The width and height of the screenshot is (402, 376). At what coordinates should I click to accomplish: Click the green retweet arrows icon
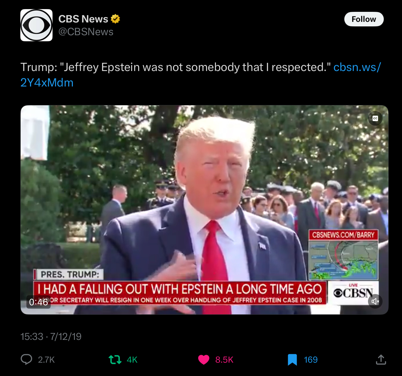[x=115, y=360]
